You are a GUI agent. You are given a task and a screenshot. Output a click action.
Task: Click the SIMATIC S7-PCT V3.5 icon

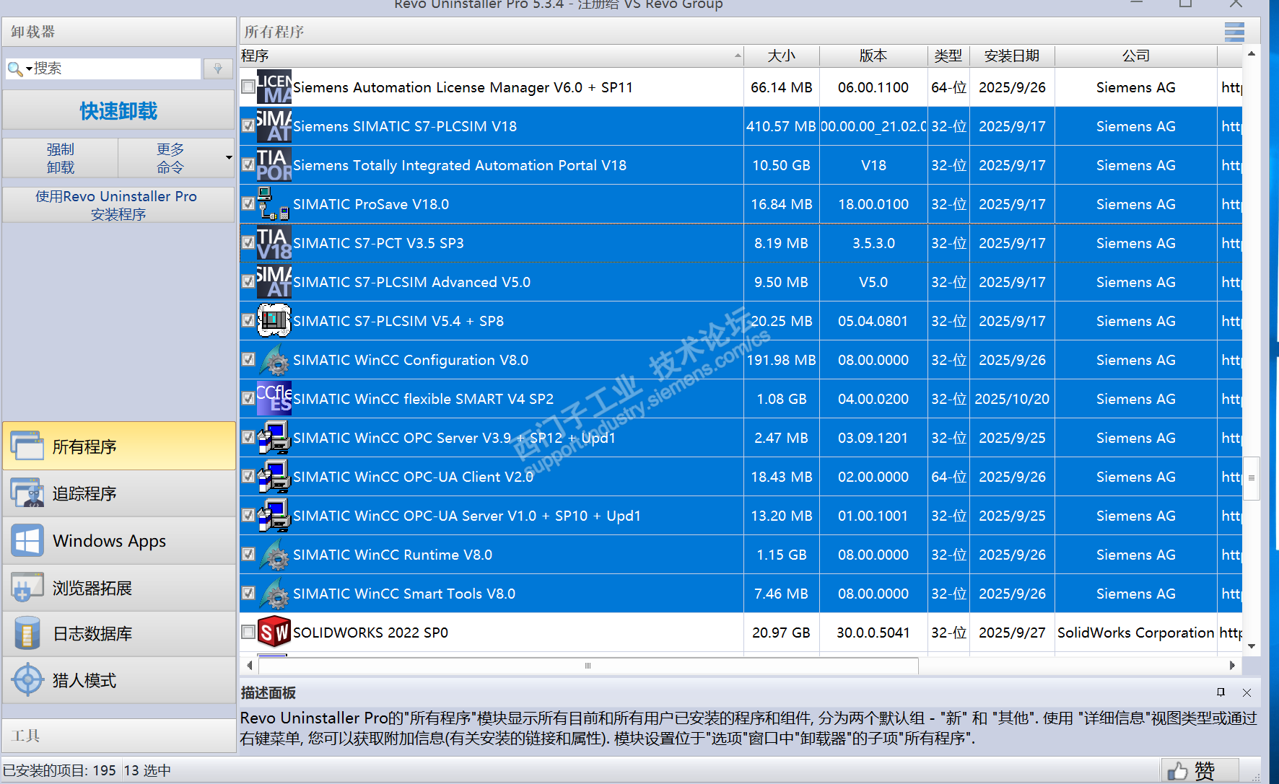tap(274, 243)
